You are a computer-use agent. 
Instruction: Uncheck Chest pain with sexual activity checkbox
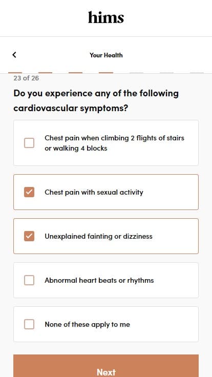[x=29, y=192]
